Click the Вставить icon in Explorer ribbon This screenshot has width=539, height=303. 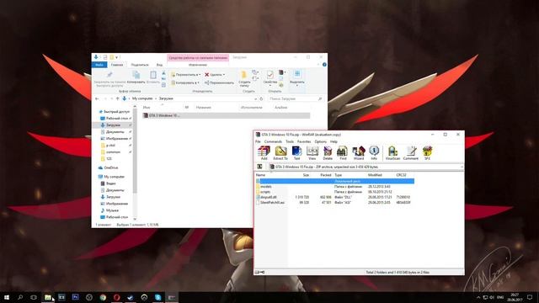[153, 77]
